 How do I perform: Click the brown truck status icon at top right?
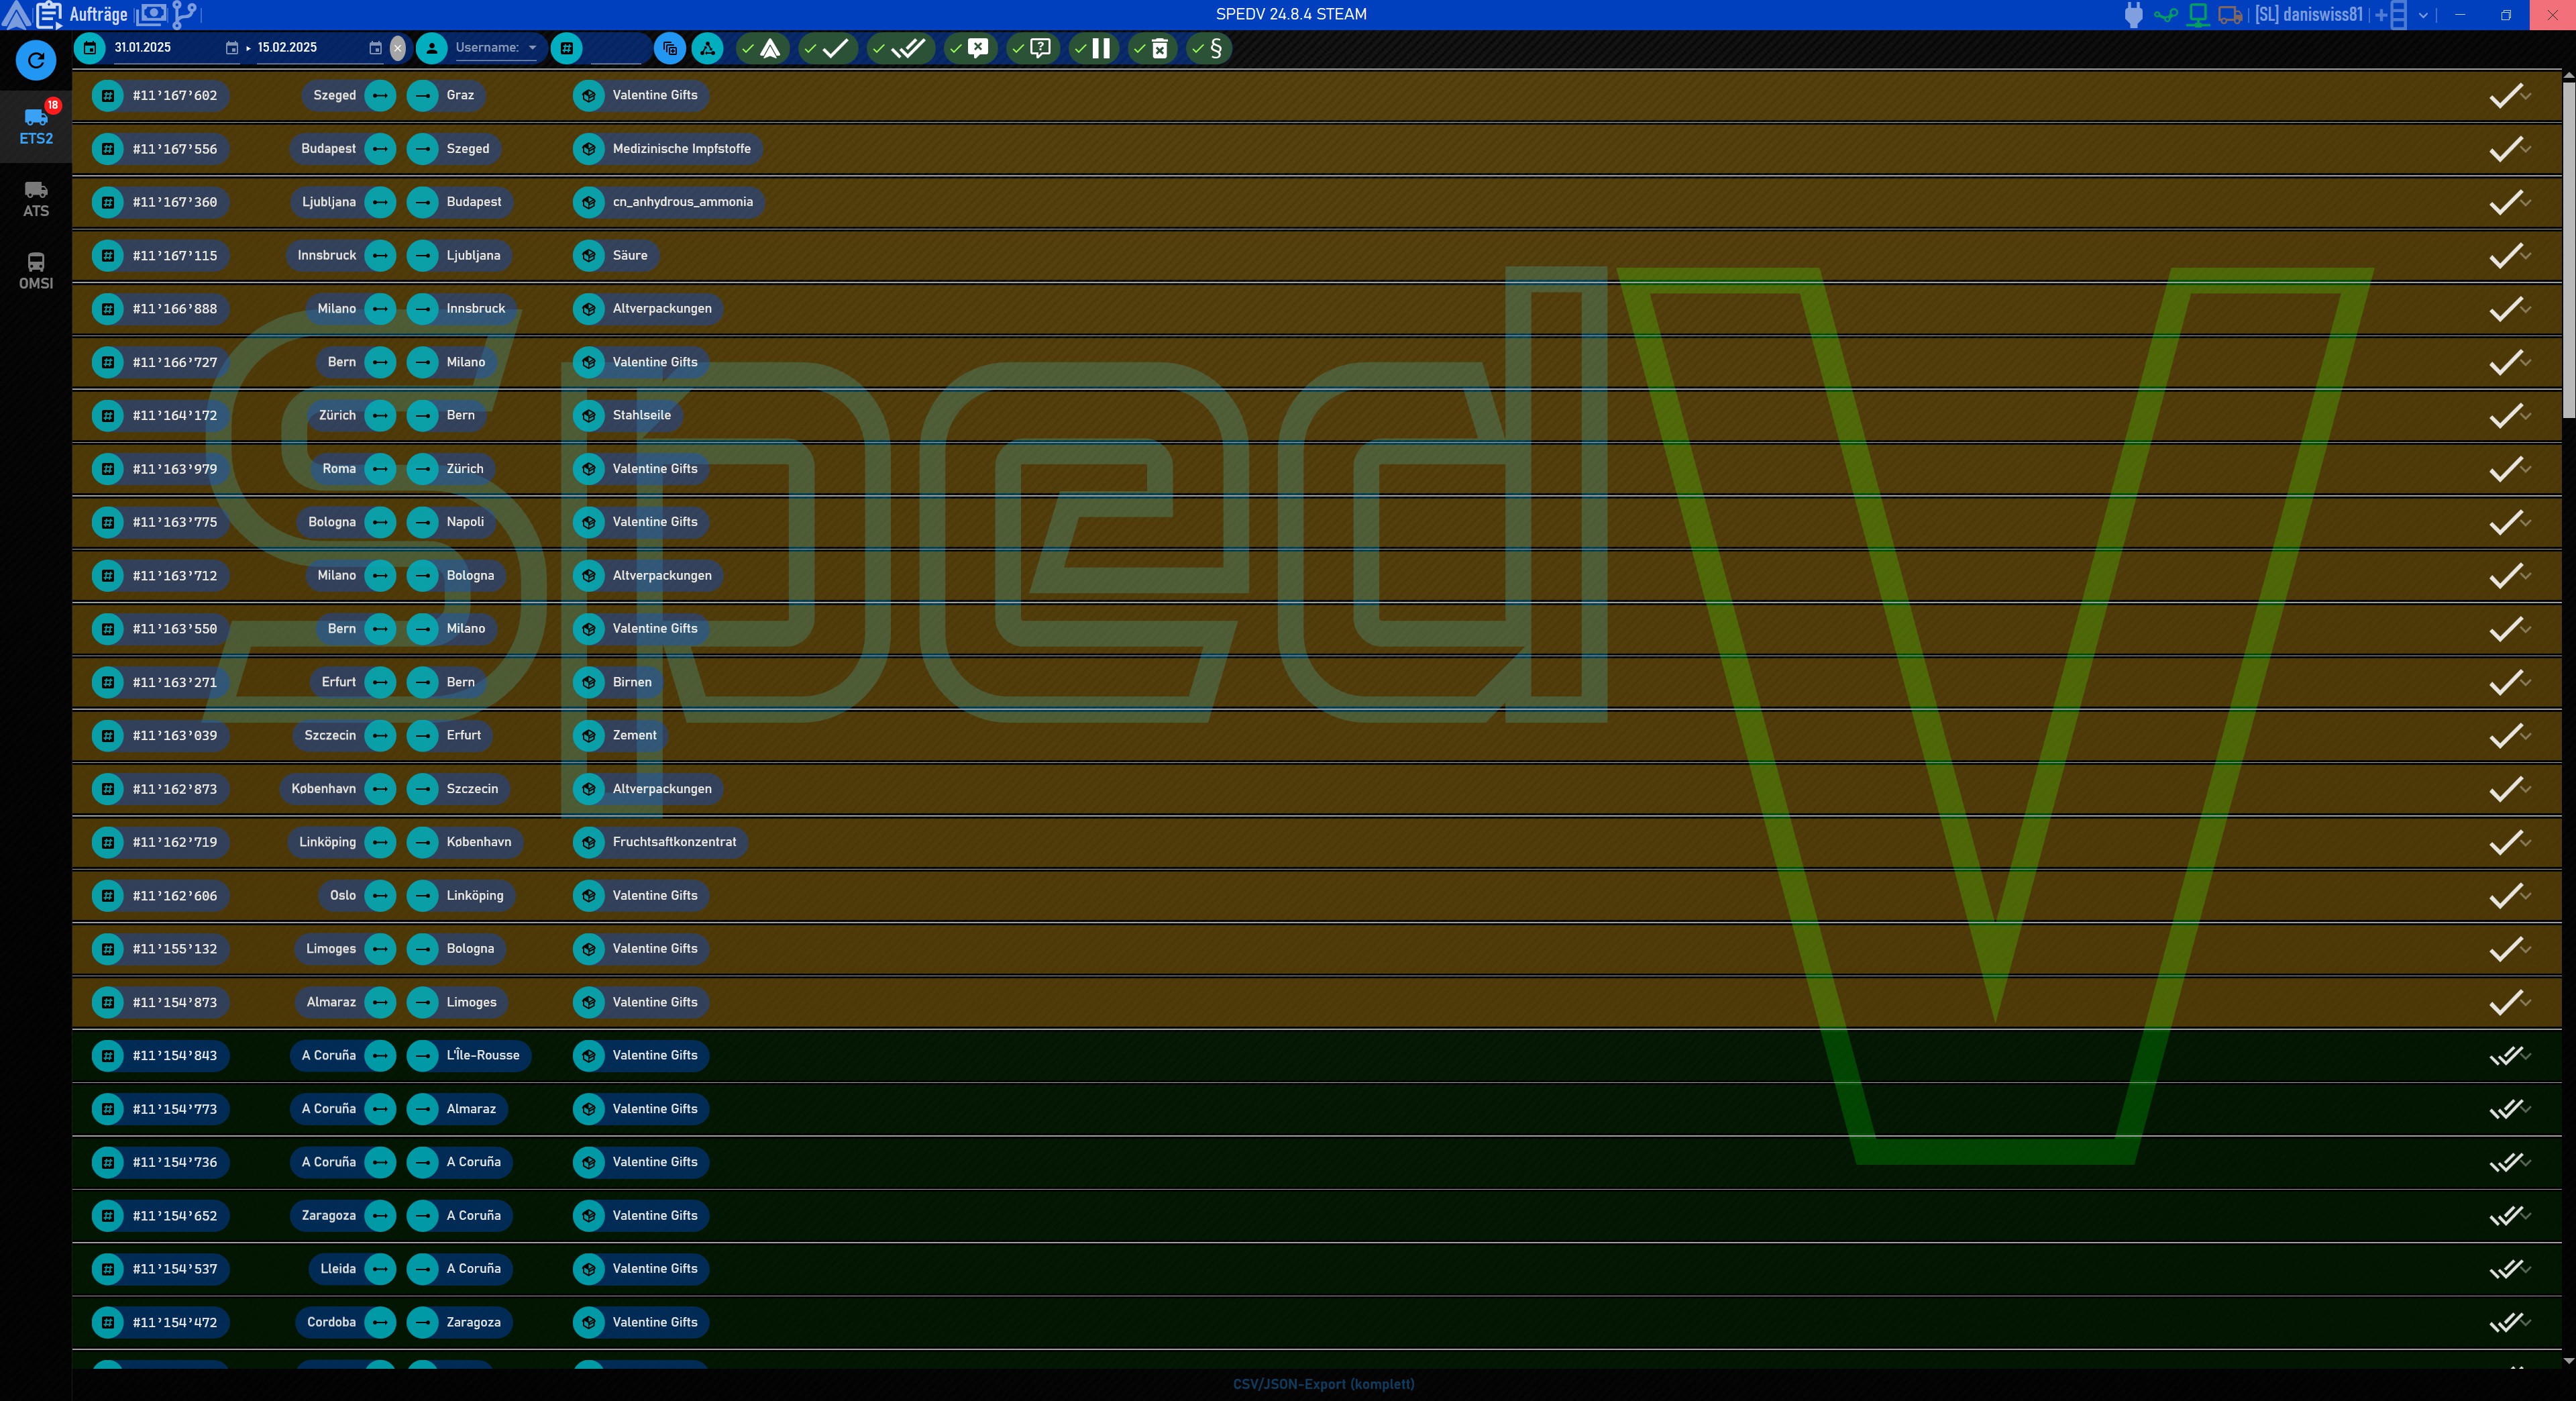click(x=2229, y=14)
